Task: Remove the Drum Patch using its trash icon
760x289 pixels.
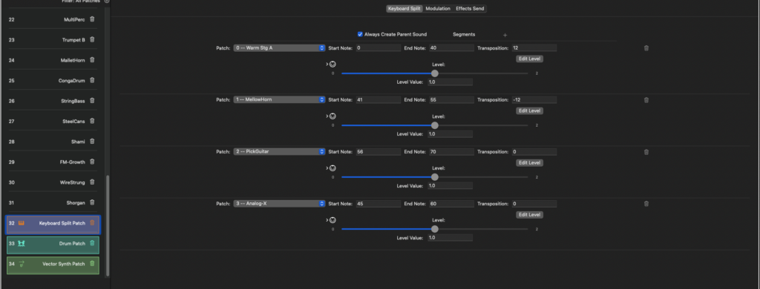Action: click(x=92, y=244)
